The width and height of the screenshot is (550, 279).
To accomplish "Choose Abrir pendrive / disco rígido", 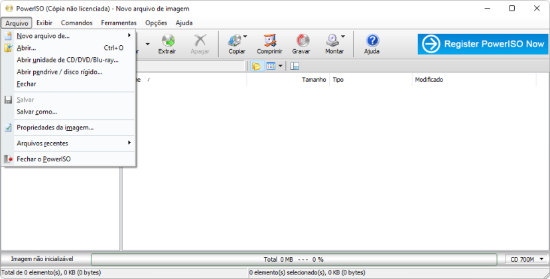I will tap(69, 72).
